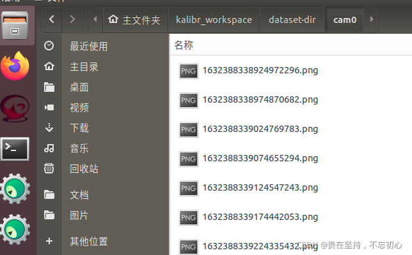Select file 1632388339074655294.png

260,159
